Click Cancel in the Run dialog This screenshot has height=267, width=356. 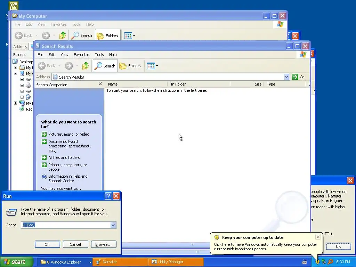pyautogui.click(x=75, y=244)
